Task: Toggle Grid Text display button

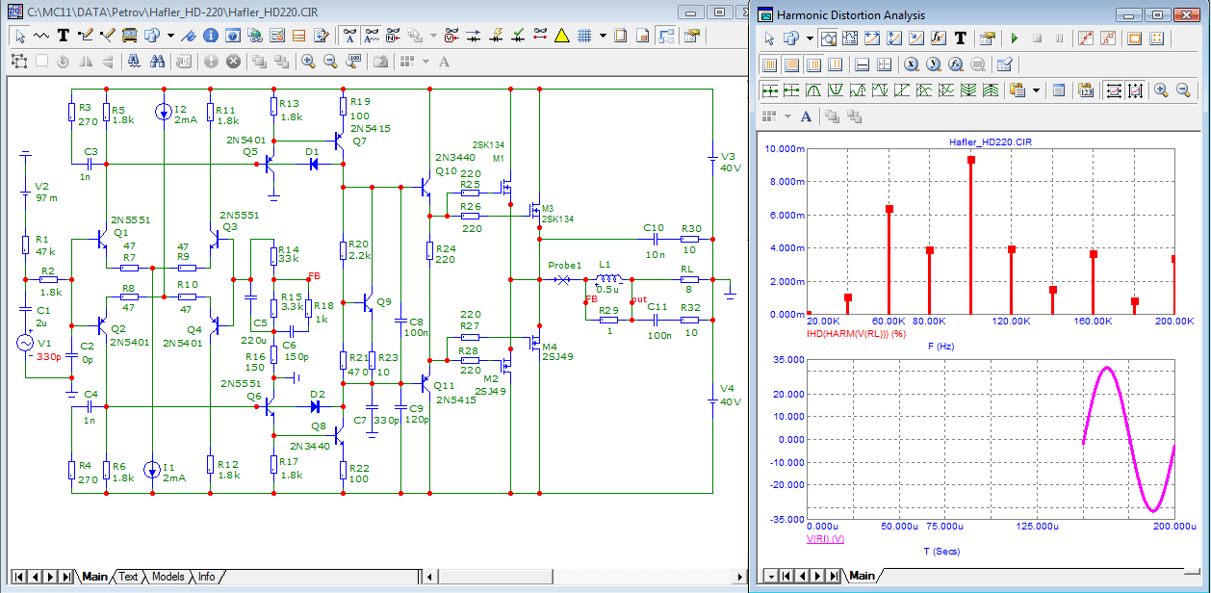Action: [x=373, y=36]
